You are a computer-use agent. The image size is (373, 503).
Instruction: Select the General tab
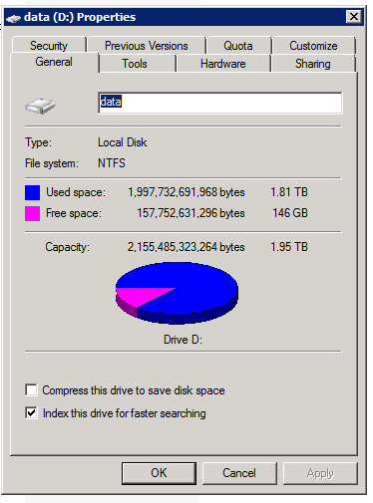(54, 62)
